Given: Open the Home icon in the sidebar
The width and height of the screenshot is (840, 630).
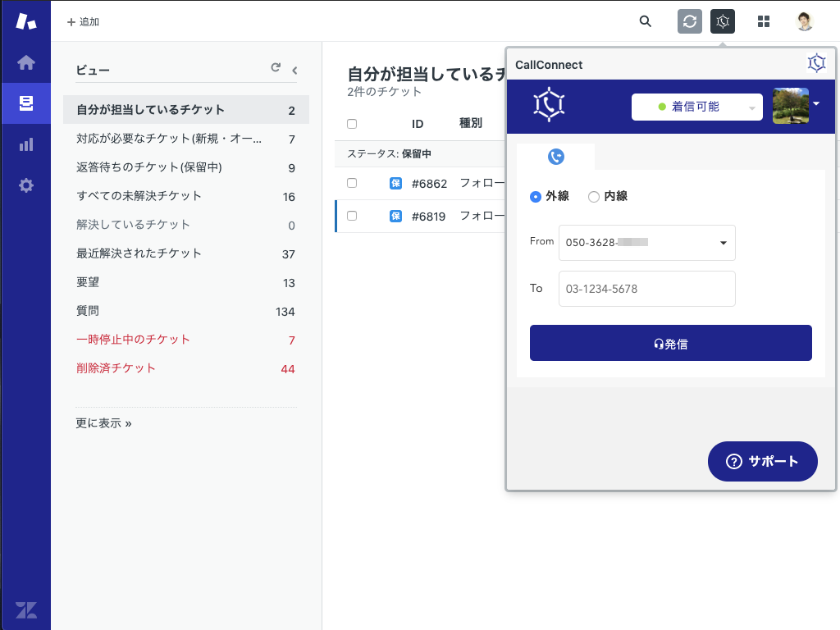Looking at the screenshot, I should point(25,62).
